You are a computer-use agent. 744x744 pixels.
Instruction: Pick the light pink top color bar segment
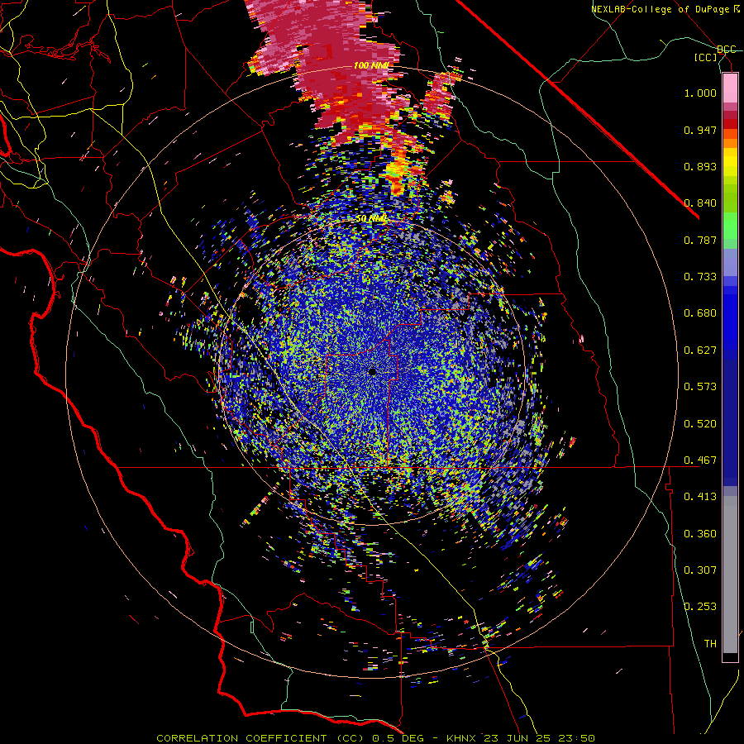tap(730, 88)
